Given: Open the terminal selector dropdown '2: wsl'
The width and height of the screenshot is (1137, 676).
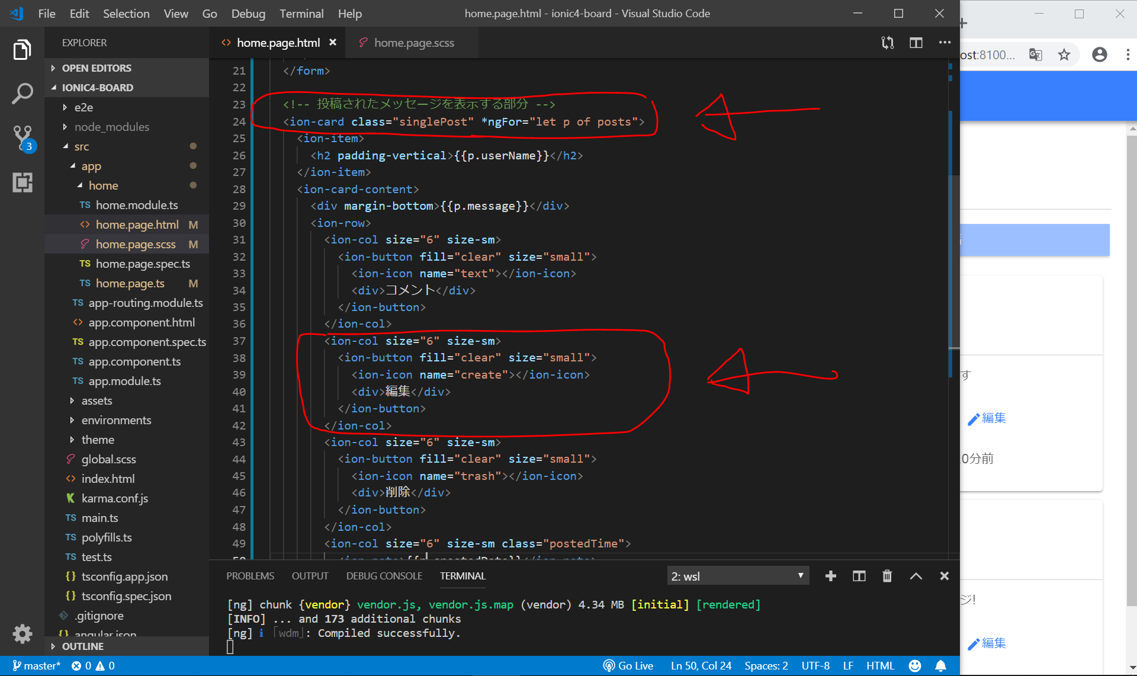Looking at the screenshot, I should [x=737, y=576].
